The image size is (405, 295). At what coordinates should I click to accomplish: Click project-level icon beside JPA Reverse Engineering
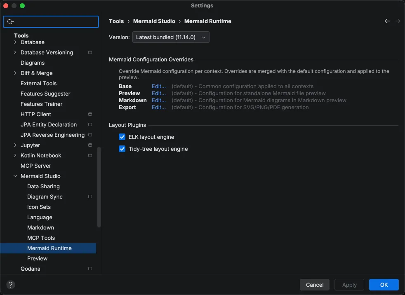pos(90,135)
